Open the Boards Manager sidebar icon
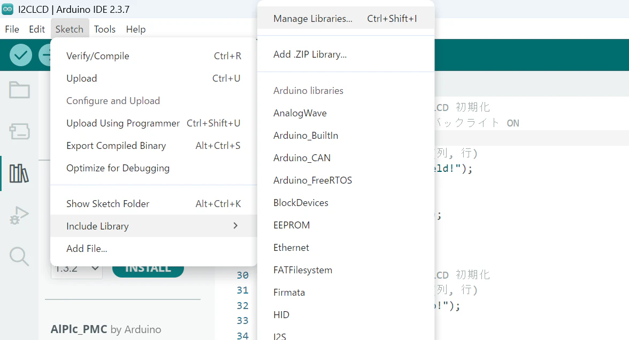Image resolution: width=629 pixels, height=340 pixels. click(x=19, y=131)
